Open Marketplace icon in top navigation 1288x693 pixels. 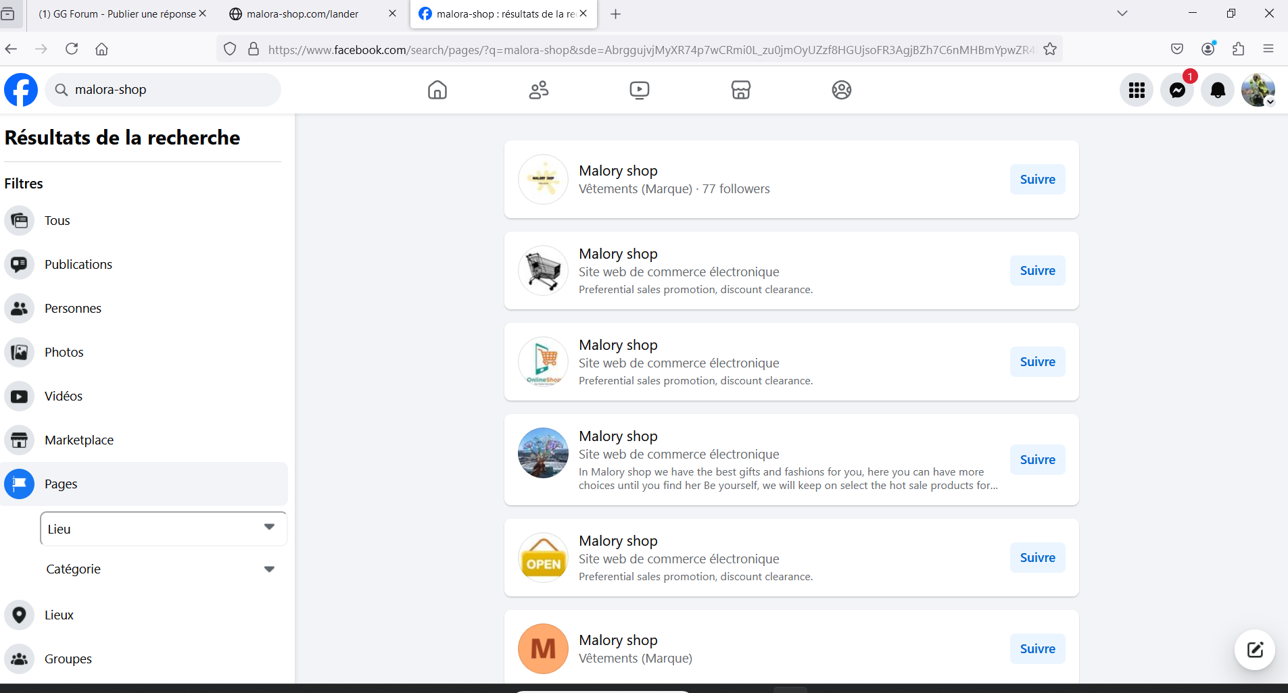pyautogui.click(x=741, y=90)
